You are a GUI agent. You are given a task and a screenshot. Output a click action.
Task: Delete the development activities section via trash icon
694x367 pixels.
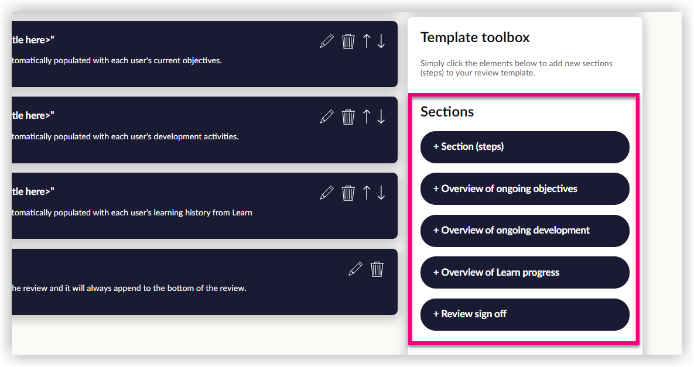tap(348, 116)
